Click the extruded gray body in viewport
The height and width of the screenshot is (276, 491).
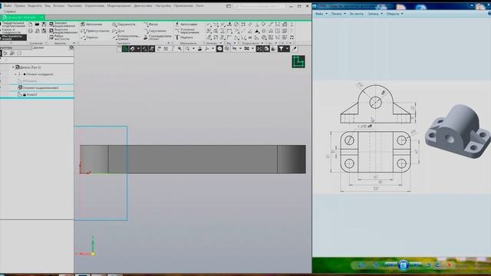tap(193, 159)
